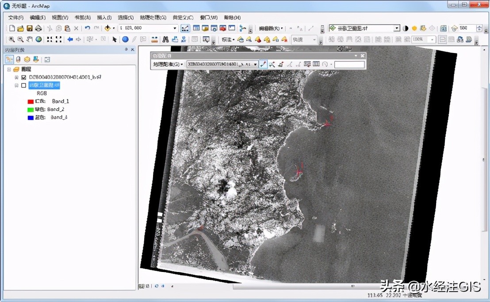The width and height of the screenshot is (490, 302).
Task: Expand the DB60040320007 layer tree node
Action: [x=16, y=77]
